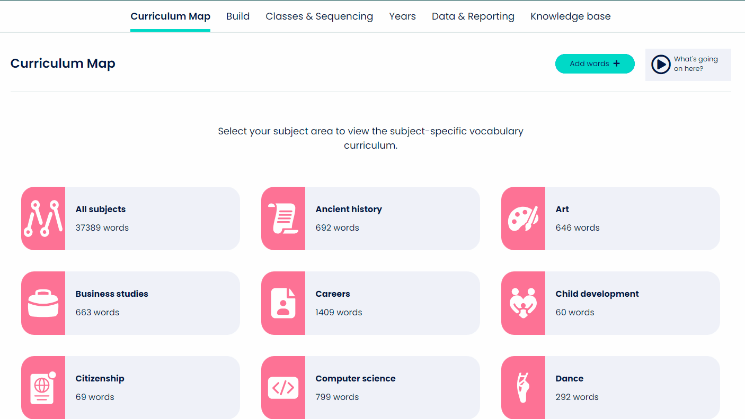The width and height of the screenshot is (745, 419).
Task: Click the 663 words count
Action: 97,312
